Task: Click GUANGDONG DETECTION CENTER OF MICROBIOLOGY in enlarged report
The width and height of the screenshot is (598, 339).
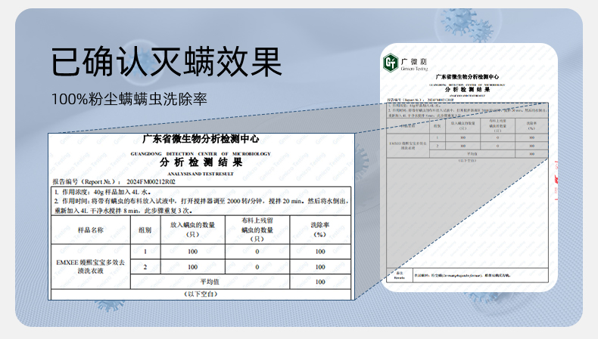Action: click(201, 154)
